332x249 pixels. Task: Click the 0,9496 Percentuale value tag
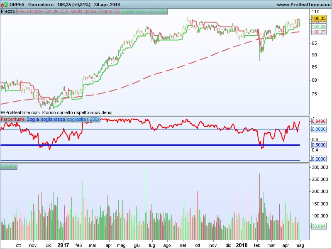click(x=317, y=122)
